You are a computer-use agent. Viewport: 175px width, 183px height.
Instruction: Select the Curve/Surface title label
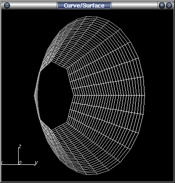coord(84,5)
